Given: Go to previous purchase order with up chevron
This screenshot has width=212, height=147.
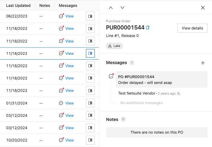Looking at the screenshot, I should click(111, 8).
